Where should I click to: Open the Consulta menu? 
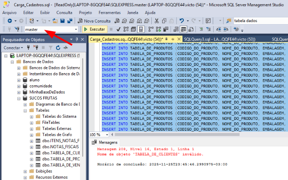tap(64, 13)
